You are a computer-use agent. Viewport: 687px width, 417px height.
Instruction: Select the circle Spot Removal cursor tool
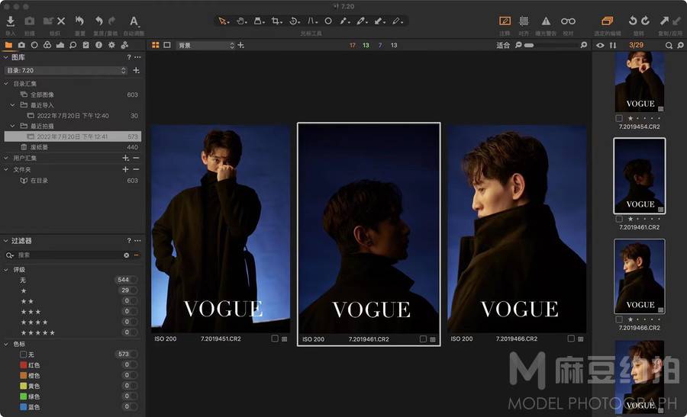point(328,21)
